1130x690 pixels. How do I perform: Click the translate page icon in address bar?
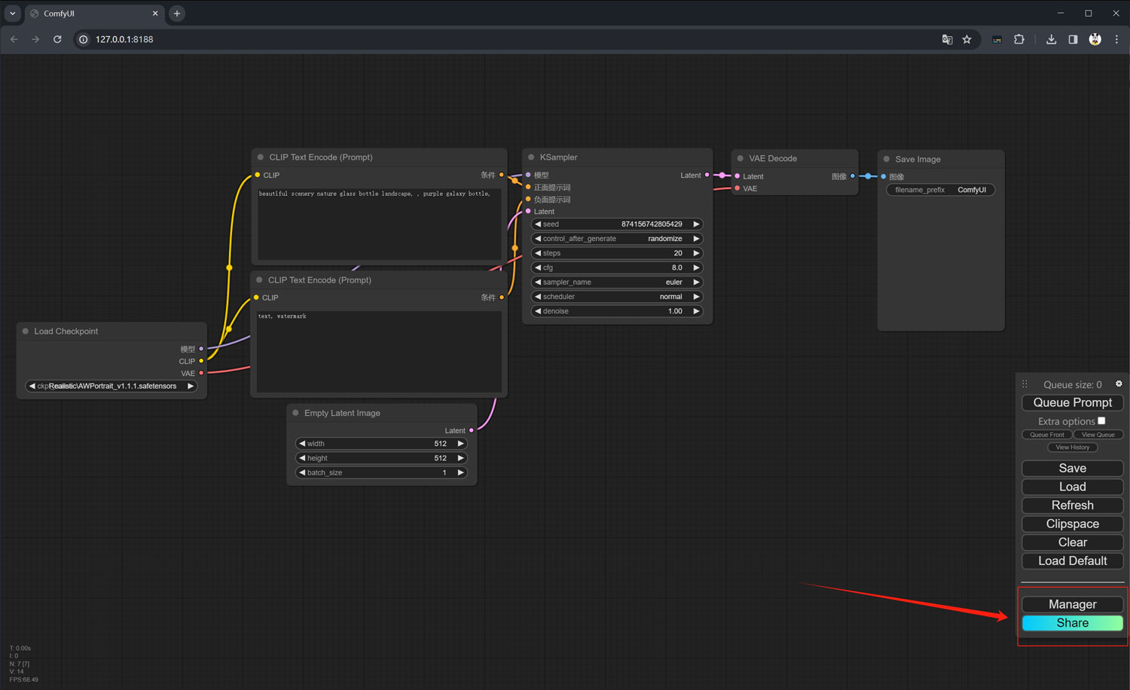coord(947,39)
